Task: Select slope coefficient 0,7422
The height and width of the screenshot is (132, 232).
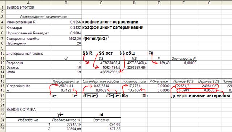Action: [x=66, y=90]
